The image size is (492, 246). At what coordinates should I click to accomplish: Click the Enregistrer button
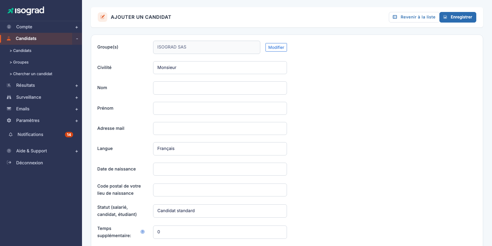click(x=458, y=17)
